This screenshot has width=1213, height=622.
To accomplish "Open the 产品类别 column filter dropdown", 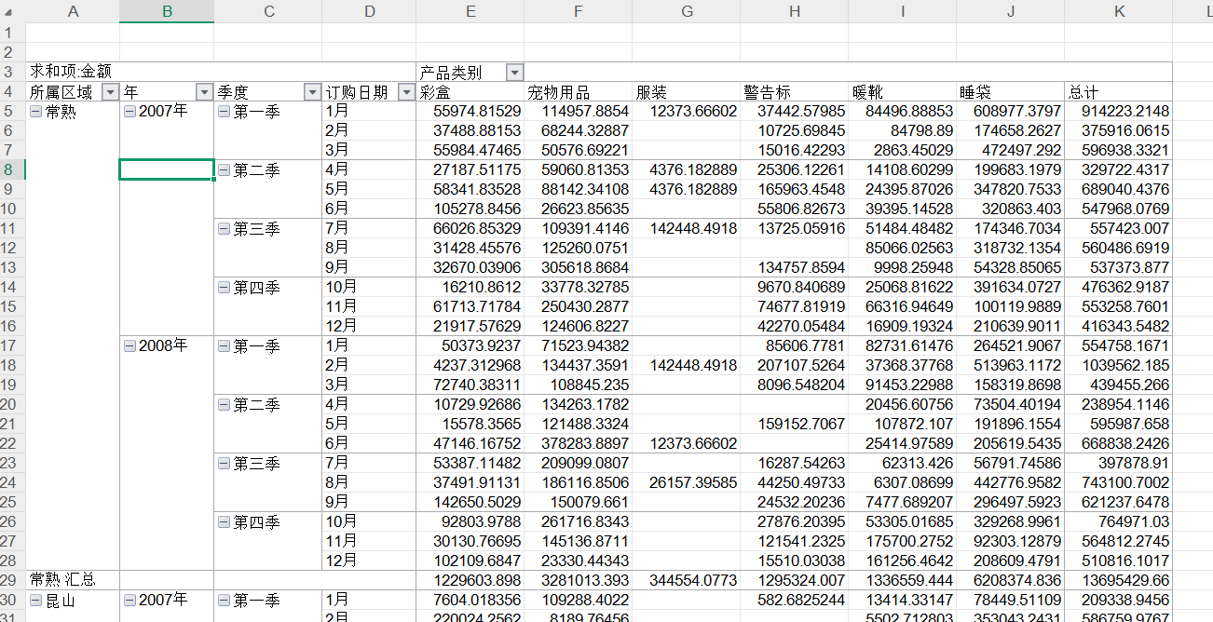I will pos(514,73).
